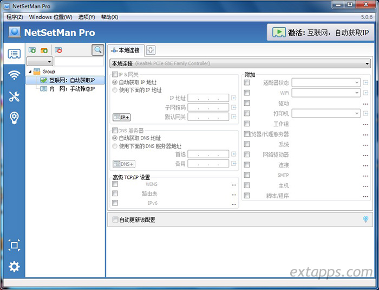Add new group toolbar icon
Screen dimensions: 379x290
pyautogui.click(x=44, y=50)
